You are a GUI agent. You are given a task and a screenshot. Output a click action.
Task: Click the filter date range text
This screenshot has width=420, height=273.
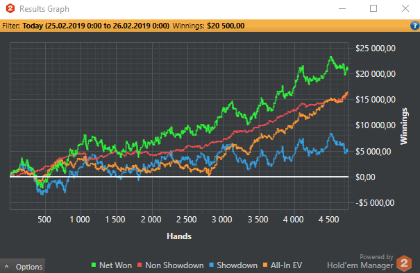tap(96, 26)
